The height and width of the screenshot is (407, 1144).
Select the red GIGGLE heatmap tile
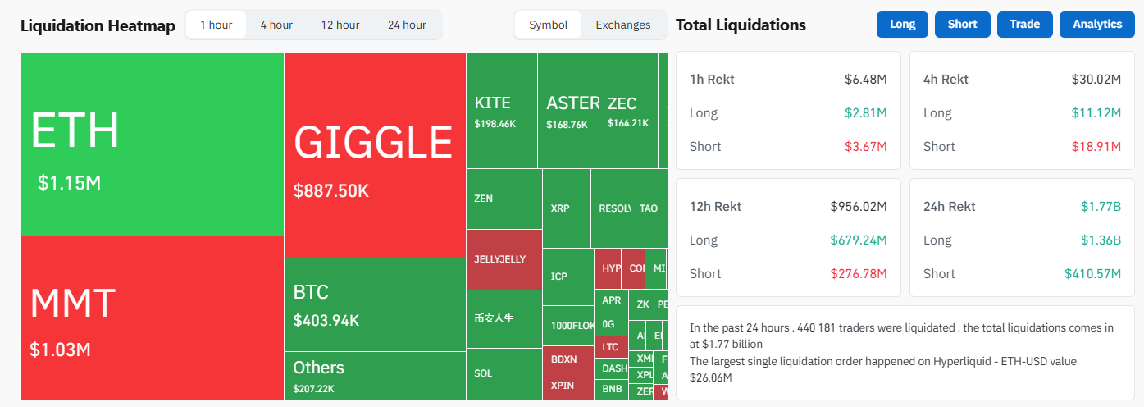375,156
